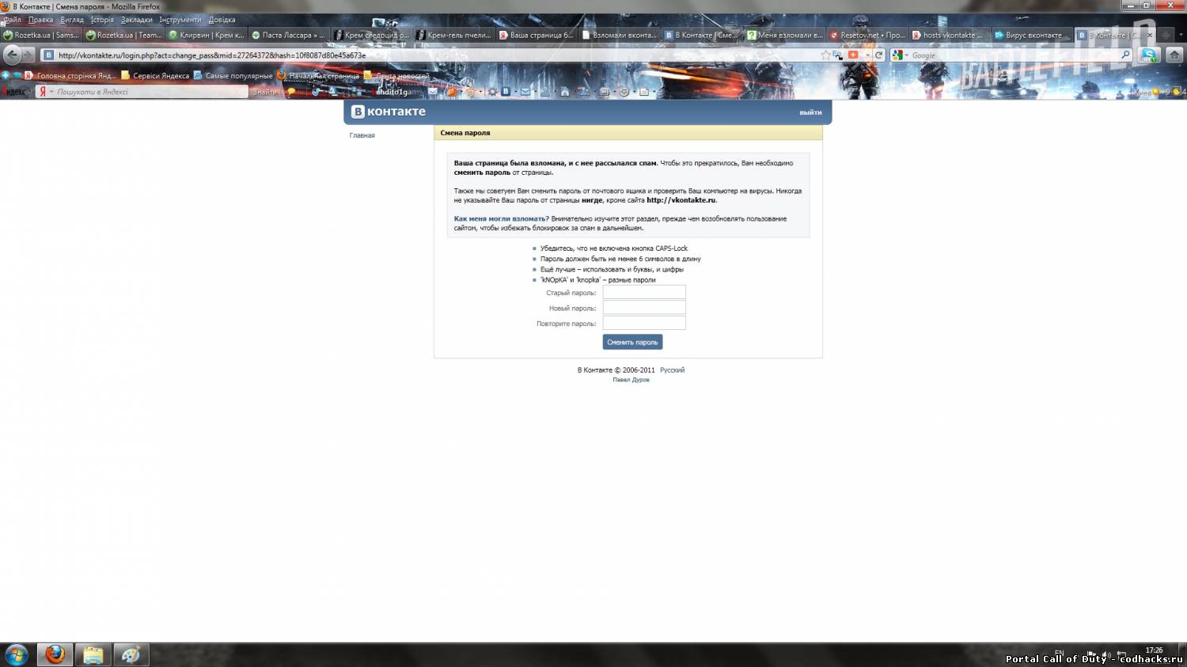The height and width of the screenshot is (667, 1187).
Task: Close the active VKontakte tab
Action: tap(1150, 35)
